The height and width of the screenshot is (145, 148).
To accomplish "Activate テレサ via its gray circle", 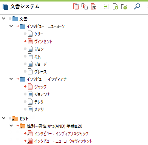I will tap(25, 102).
